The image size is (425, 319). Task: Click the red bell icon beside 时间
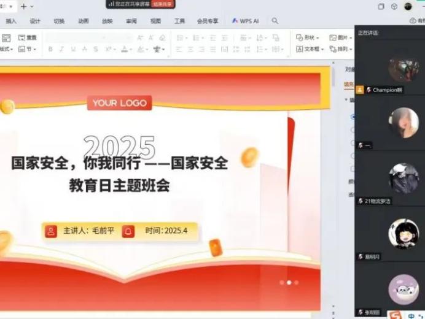(x=128, y=231)
